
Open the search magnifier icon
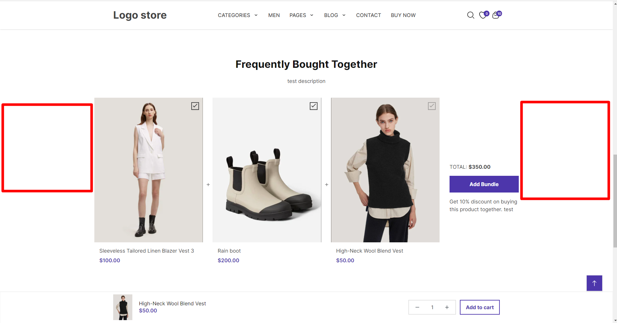click(x=470, y=15)
